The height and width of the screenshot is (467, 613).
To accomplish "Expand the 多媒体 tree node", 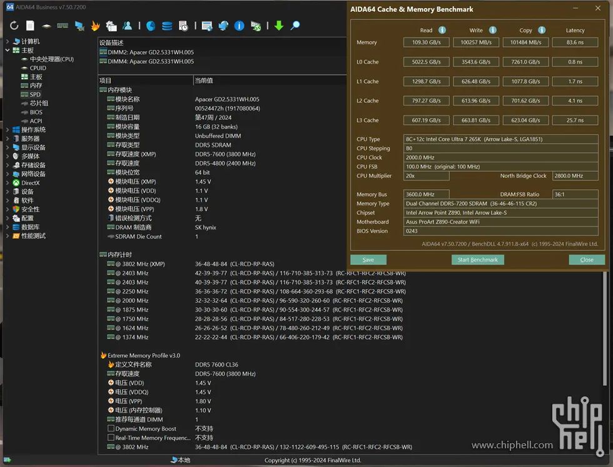I will coord(8,156).
